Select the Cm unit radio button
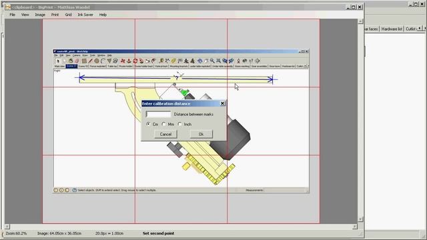Viewport: 427px width, 240px height. tap(148, 124)
